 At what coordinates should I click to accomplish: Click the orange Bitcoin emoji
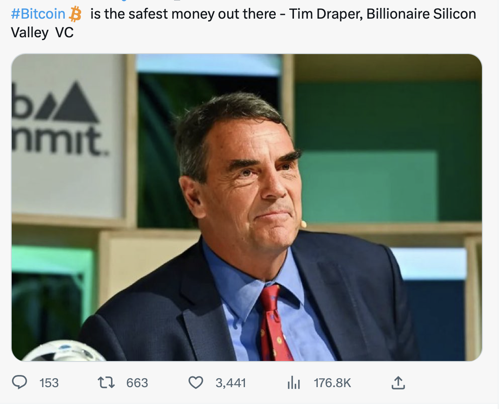pyautogui.click(x=75, y=14)
